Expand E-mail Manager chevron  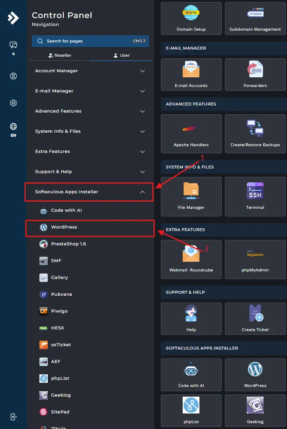tap(142, 91)
